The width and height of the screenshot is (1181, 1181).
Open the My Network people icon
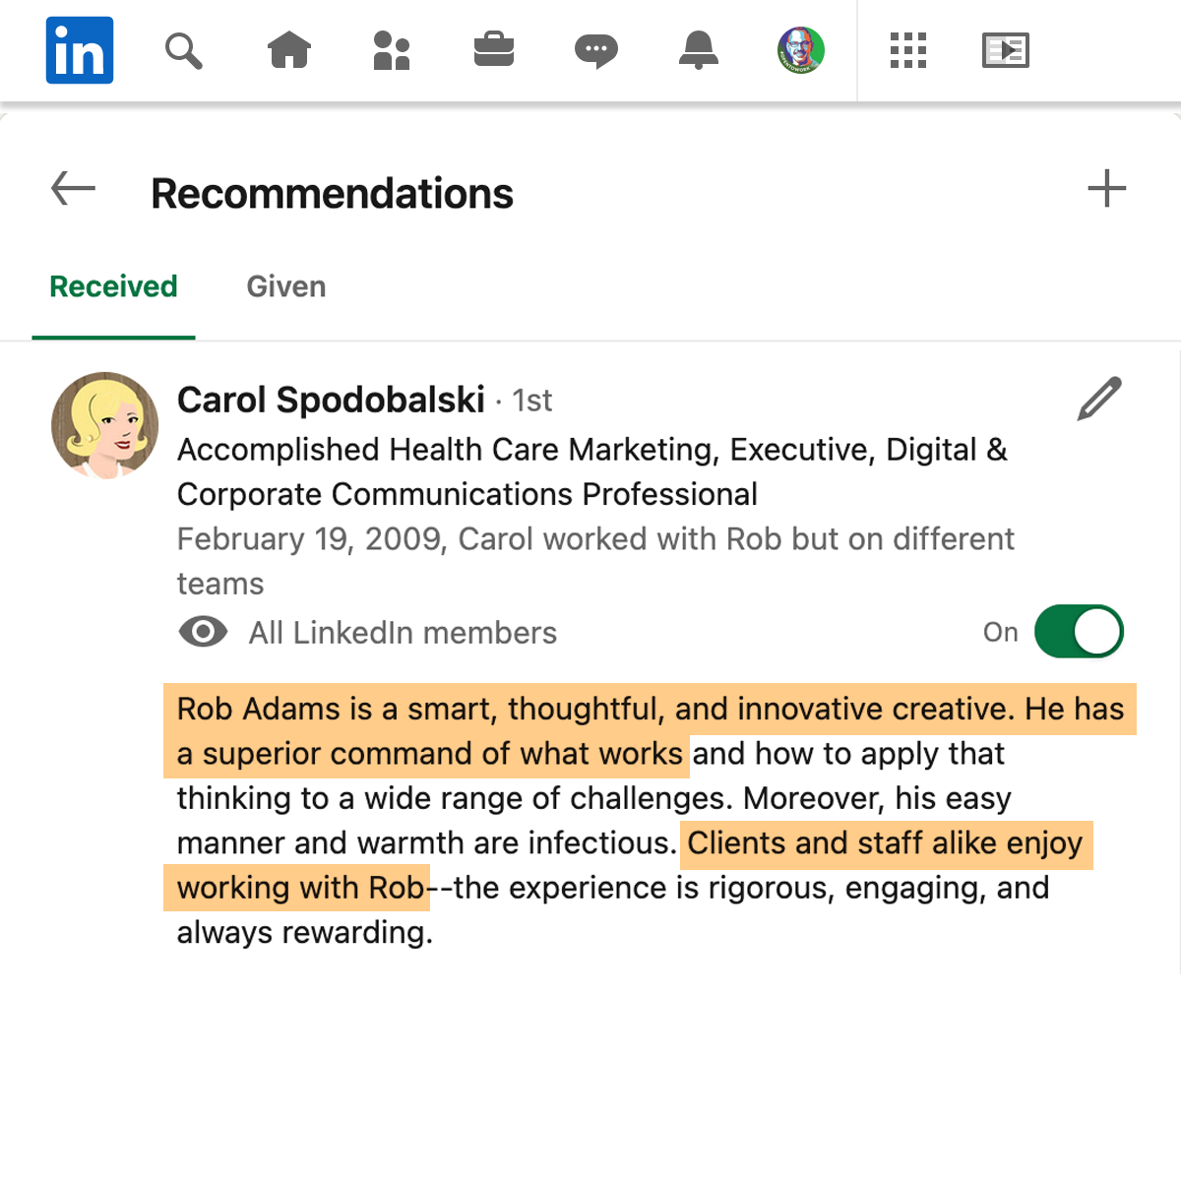pos(392,50)
